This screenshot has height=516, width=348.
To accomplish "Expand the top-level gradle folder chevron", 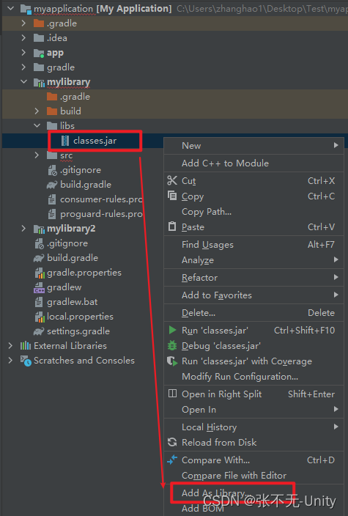I will (23, 67).
